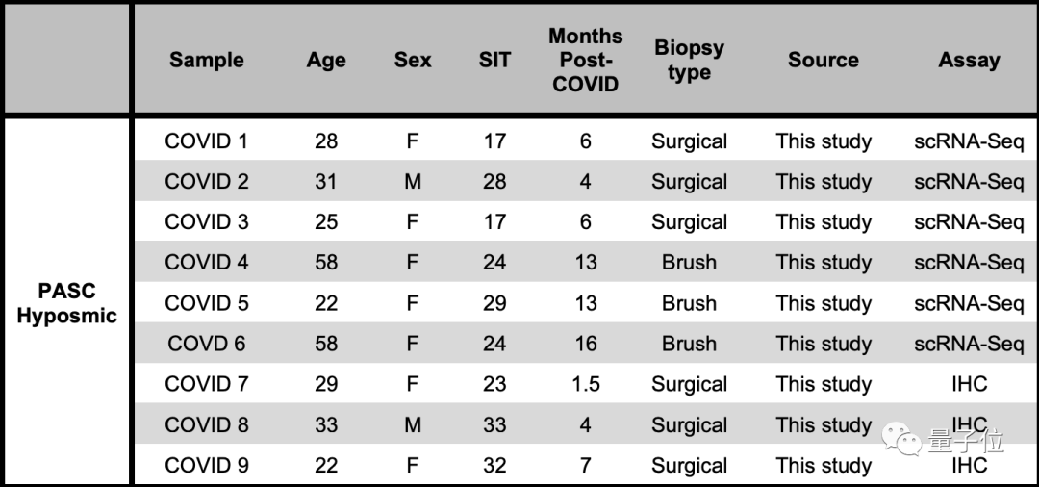Click the Assay column header
Viewport: 1039px width, 487px height.
969,60
